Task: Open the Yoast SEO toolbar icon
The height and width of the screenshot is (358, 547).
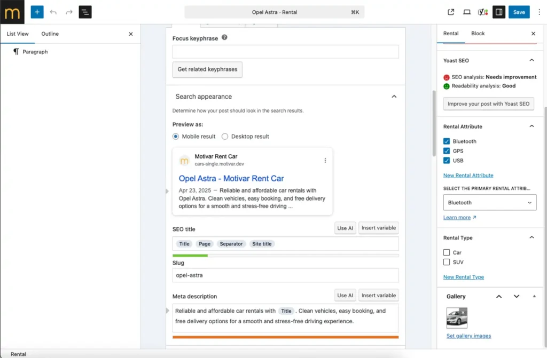Action: 482,12
